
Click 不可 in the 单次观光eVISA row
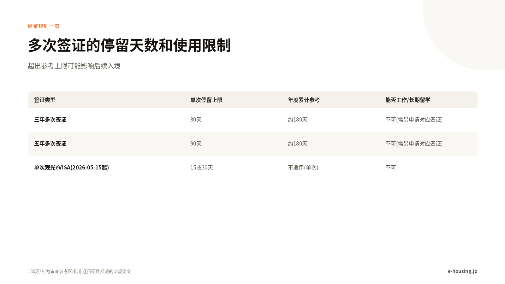(x=391, y=168)
